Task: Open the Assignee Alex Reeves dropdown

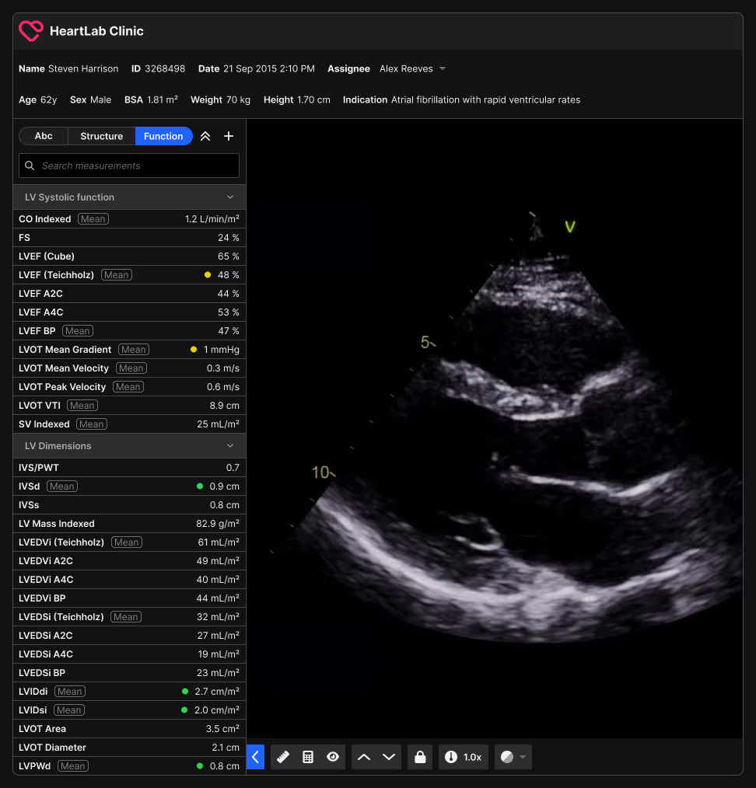Action: coord(412,69)
